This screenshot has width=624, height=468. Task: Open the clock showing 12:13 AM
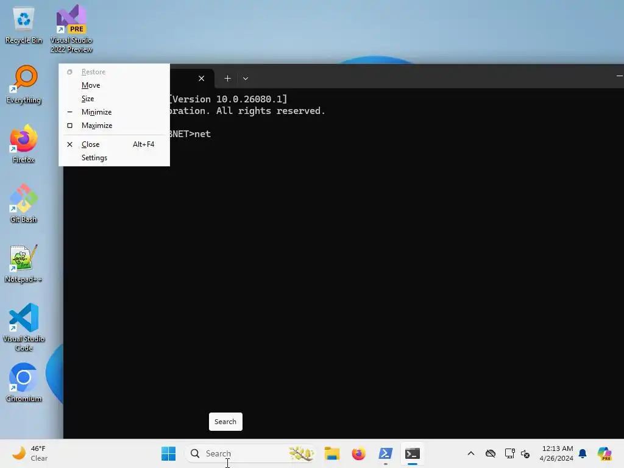557,453
